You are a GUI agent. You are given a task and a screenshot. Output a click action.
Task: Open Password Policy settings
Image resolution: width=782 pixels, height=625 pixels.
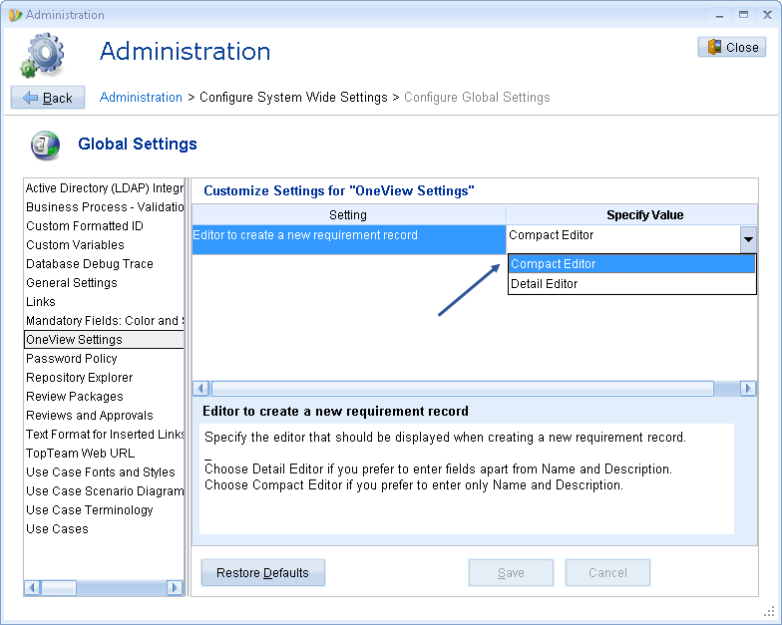(104, 359)
